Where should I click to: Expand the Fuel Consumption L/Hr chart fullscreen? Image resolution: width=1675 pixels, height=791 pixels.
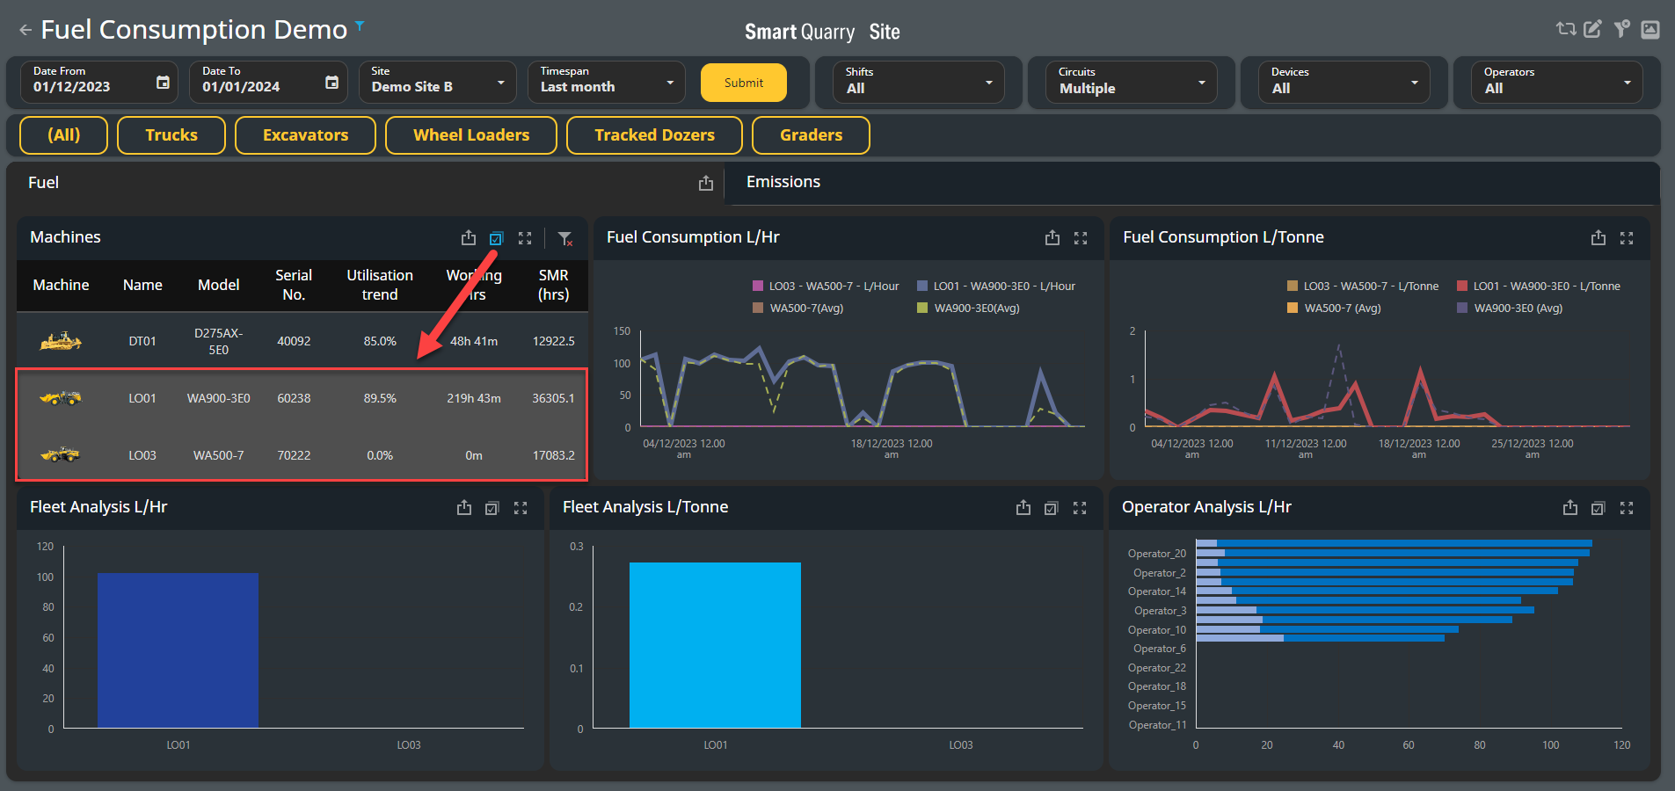(x=1081, y=238)
